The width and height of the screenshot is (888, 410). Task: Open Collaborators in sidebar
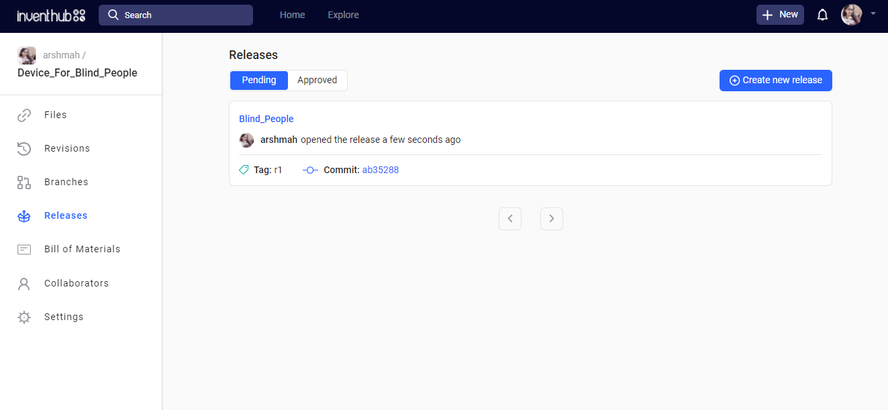(x=77, y=283)
